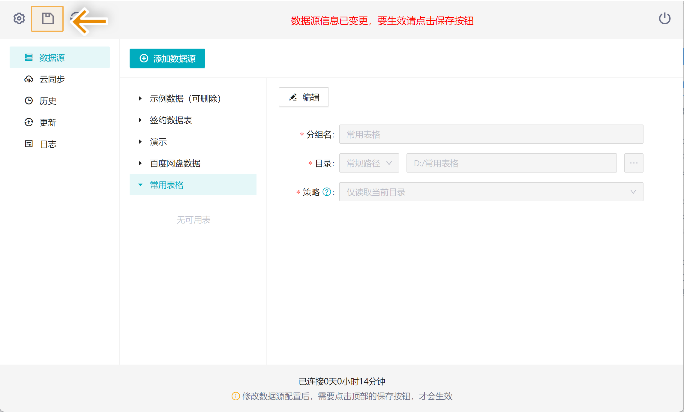Click the D:/常用表格 path field
Viewport: 684px width, 412px height.
(x=511, y=163)
